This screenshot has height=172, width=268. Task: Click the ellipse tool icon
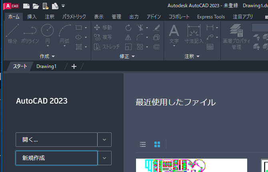click(79, 37)
